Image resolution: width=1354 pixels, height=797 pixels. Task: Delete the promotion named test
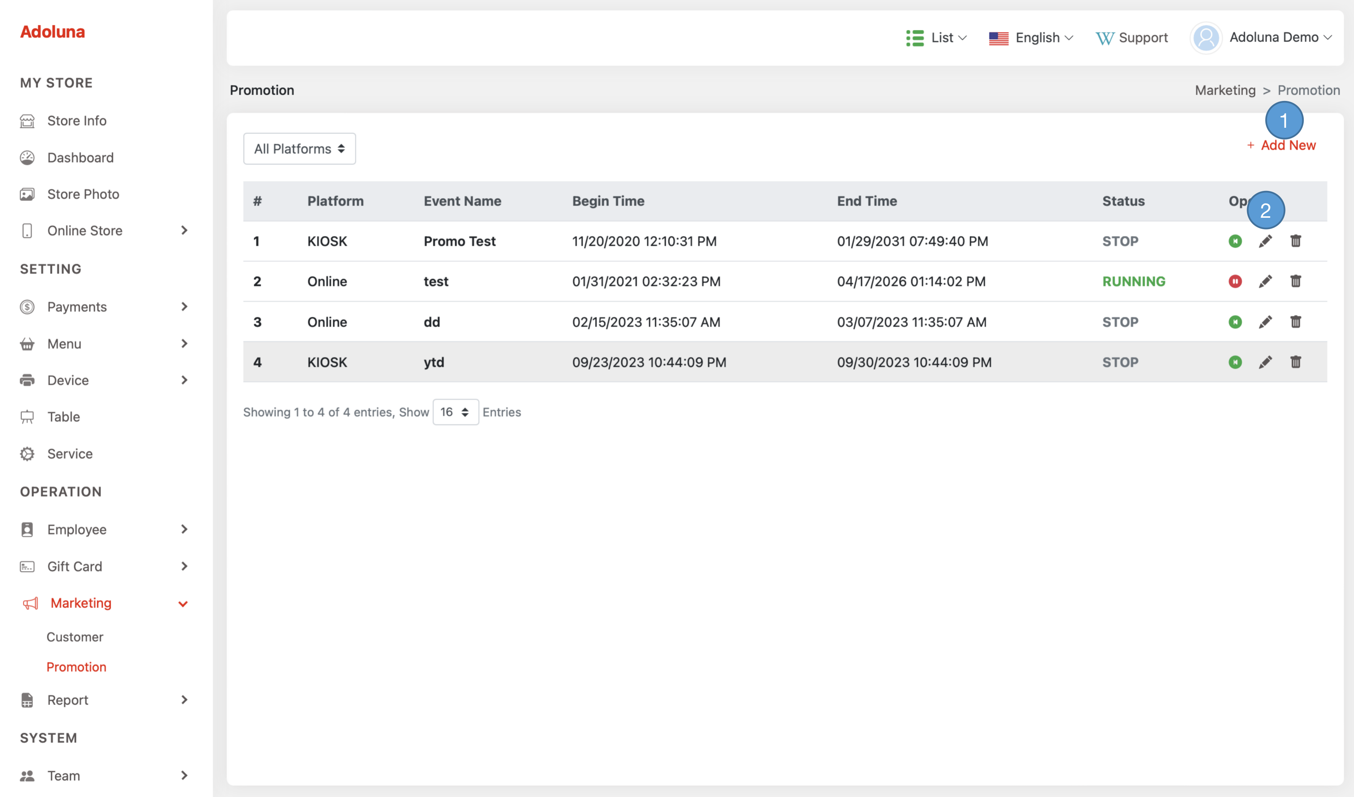pos(1295,281)
